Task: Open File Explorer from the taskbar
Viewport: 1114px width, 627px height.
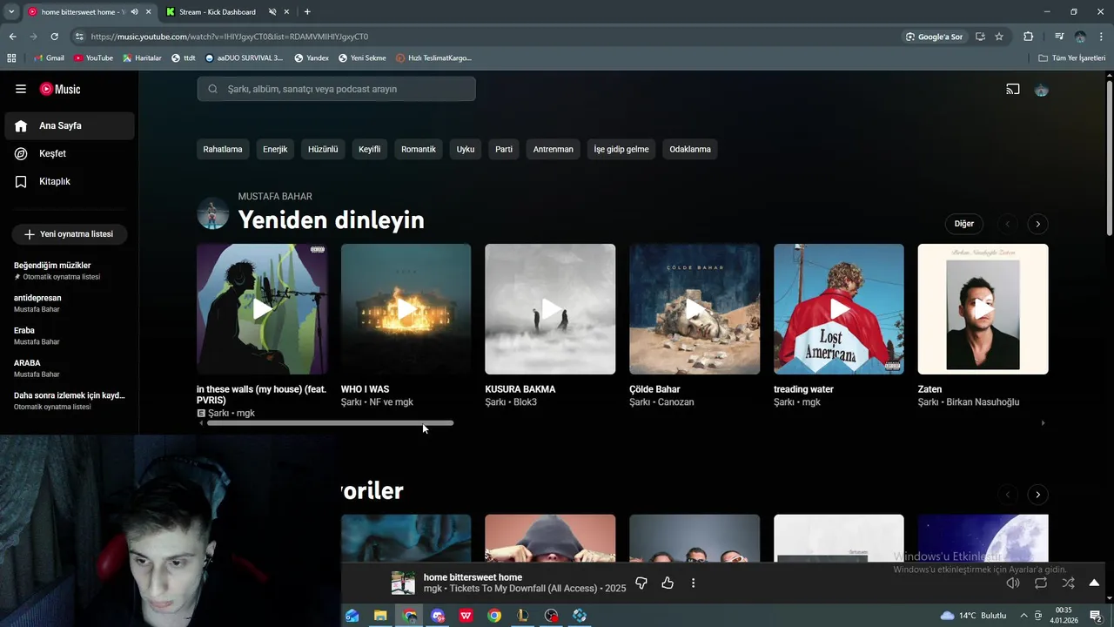Action: [x=380, y=616]
